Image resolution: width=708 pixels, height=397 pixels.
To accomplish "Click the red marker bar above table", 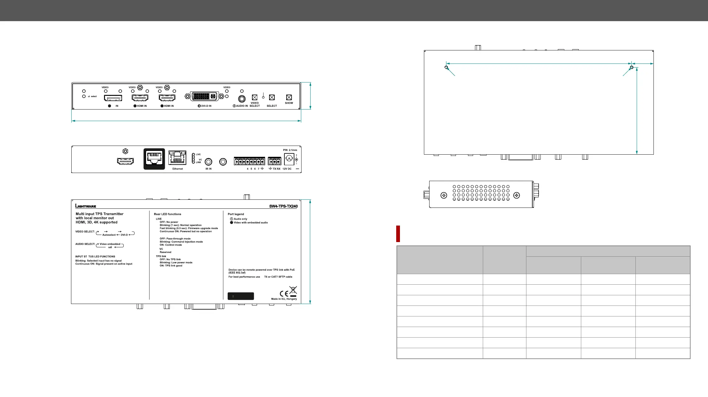I will pos(398,234).
